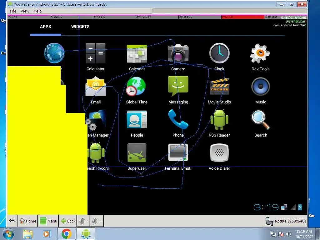Click the Android network connection icon

click(x=284, y=207)
